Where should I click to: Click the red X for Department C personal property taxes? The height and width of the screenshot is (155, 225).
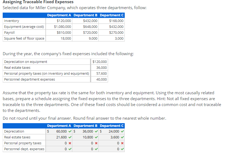[x=122, y=143]
